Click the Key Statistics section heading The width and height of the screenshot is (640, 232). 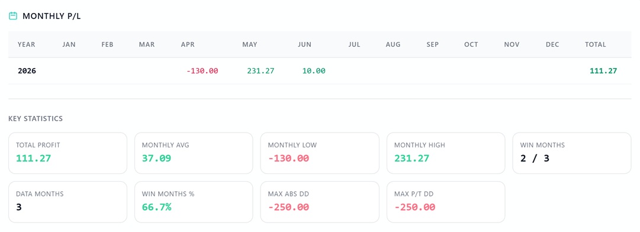[x=36, y=118]
